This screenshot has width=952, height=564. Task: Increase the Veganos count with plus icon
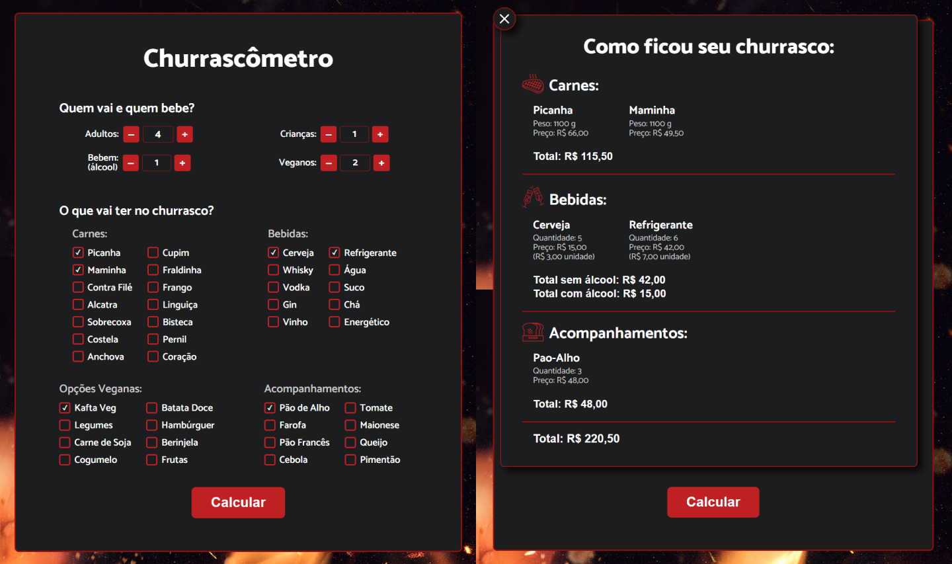(x=381, y=163)
